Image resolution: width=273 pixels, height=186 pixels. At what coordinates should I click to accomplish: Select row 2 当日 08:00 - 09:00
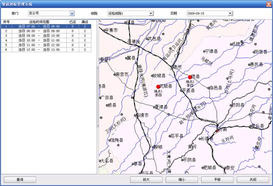[x=46, y=31]
